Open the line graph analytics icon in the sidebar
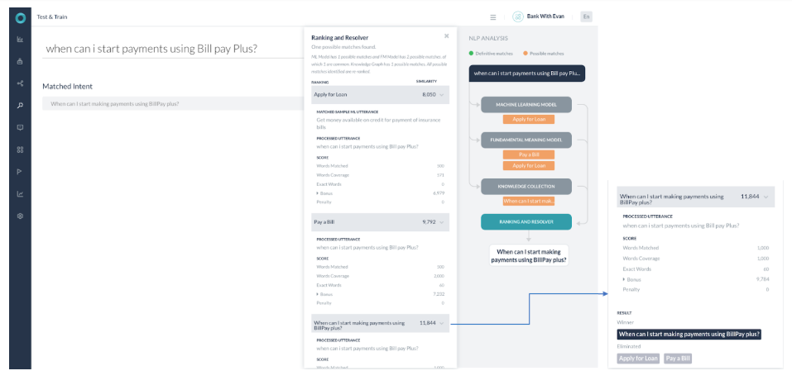Screen dimensions: 792x385 tap(20, 194)
